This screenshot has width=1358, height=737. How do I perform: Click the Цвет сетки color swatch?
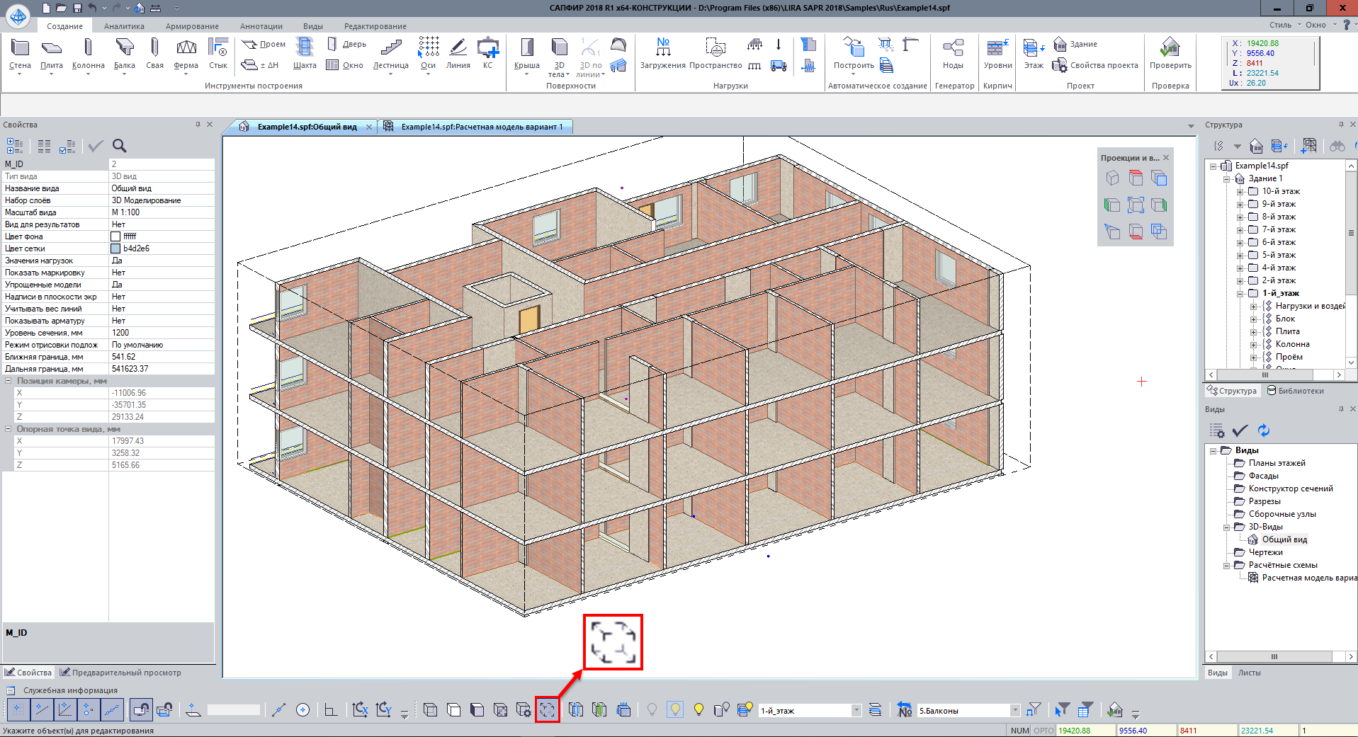pos(115,248)
